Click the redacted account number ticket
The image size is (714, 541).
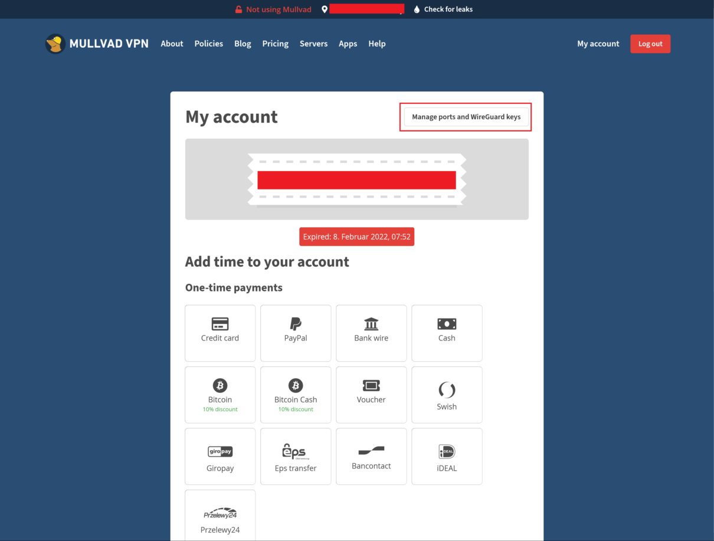(356, 180)
